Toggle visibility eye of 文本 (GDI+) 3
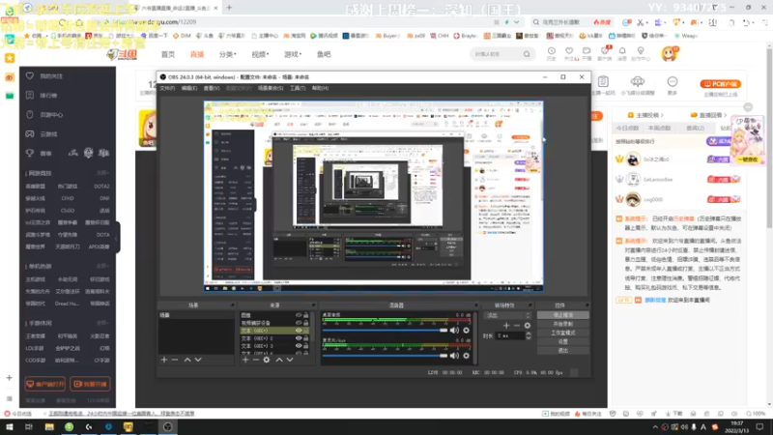 click(x=299, y=346)
